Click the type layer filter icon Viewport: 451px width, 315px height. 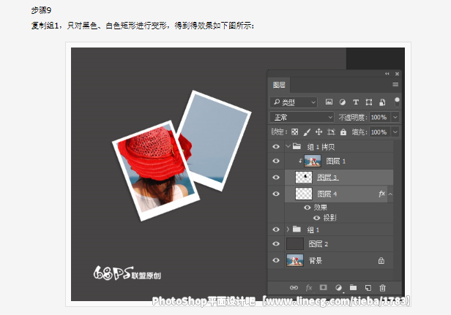click(356, 102)
